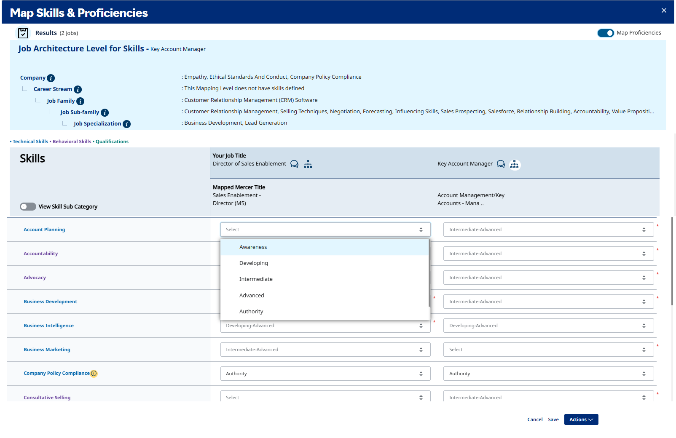Open info icon beside Career Stream
This screenshot has height=438, width=676.
coord(78,89)
